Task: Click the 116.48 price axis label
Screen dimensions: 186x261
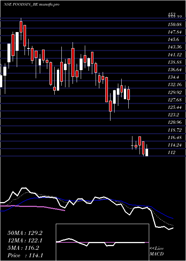Action: [x=174, y=137]
